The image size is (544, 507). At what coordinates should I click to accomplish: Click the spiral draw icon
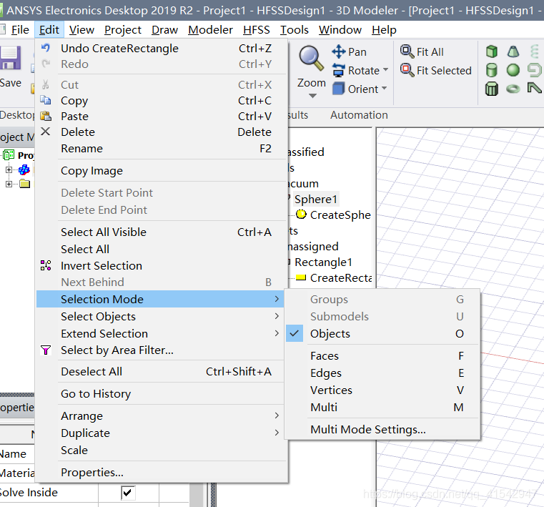coord(535,70)
